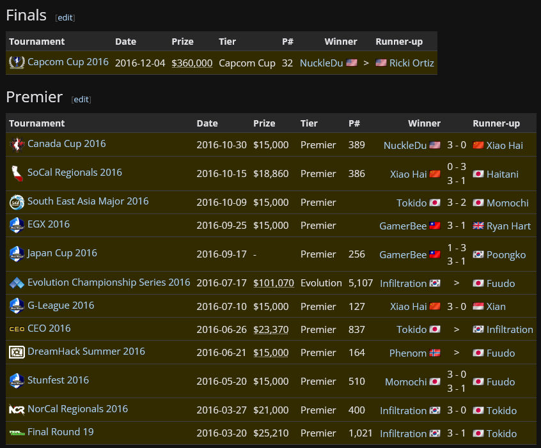Open Phenom player page
This screenshot has height=448, width=541.
408,353
